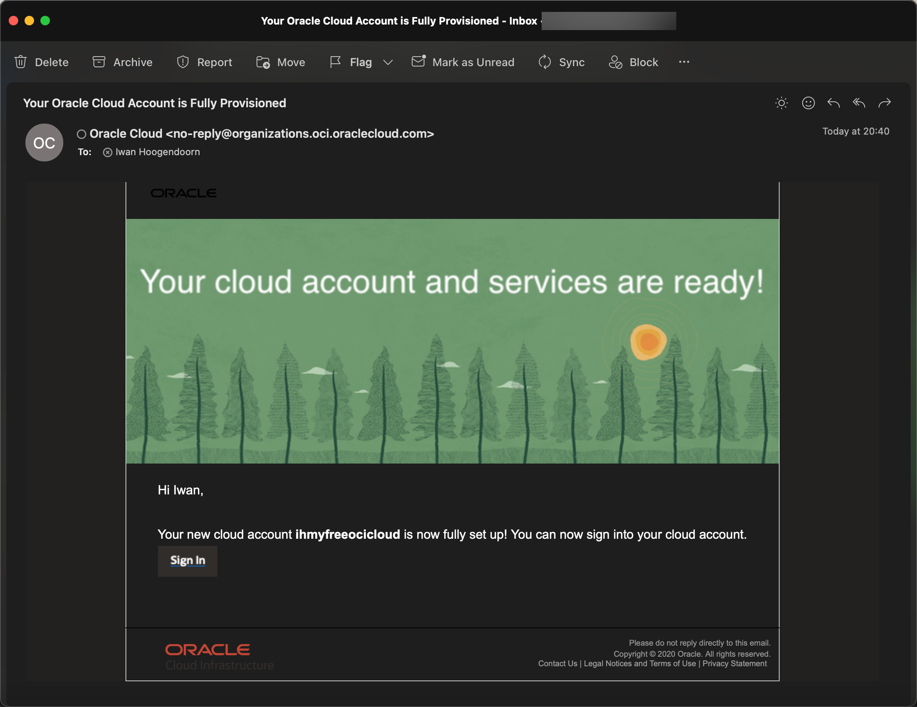Viewport: 917px width, 707px height.
Task: Reply all to the message
Action: (859, 103)
